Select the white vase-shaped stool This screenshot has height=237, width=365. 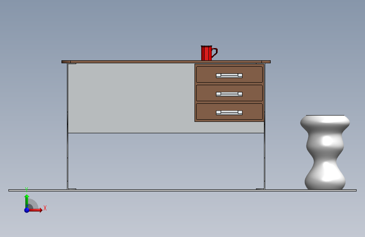tap(325, 152)
